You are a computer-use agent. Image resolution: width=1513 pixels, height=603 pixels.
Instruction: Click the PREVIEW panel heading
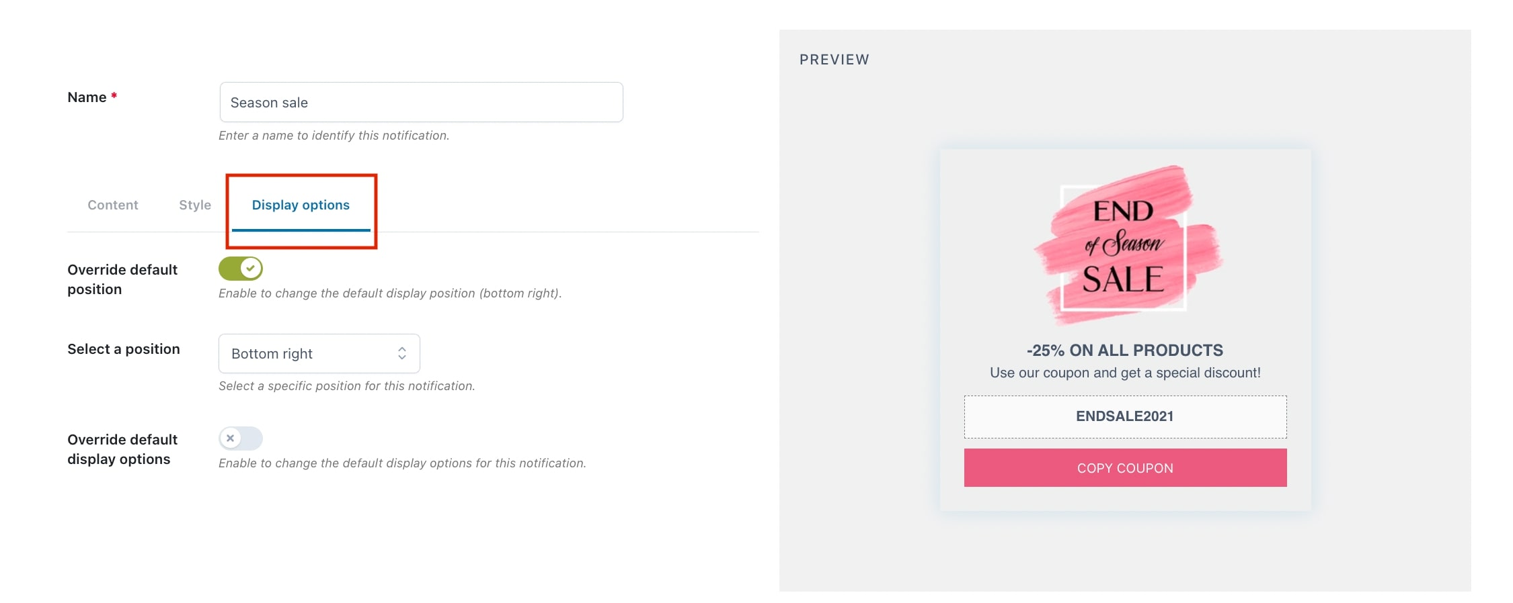[x=835, y=60]
